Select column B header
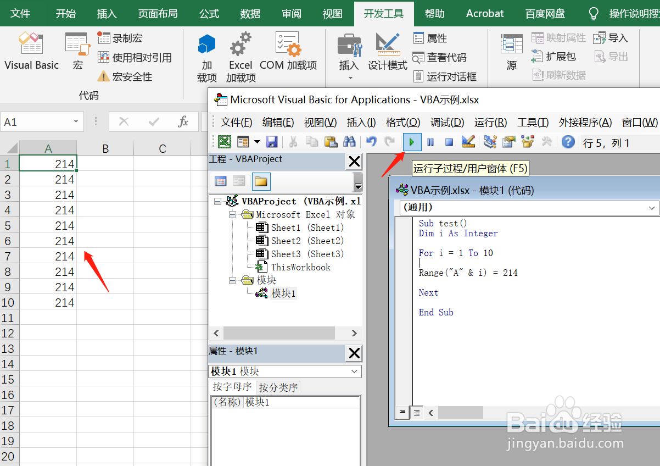Image resolution: width=660 pixels, height=466 pixels. (105, 148)
